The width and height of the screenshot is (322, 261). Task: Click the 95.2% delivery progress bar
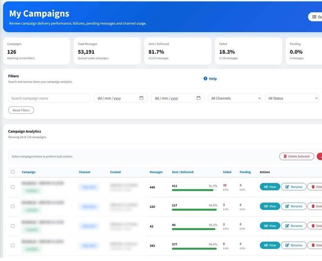194,229
